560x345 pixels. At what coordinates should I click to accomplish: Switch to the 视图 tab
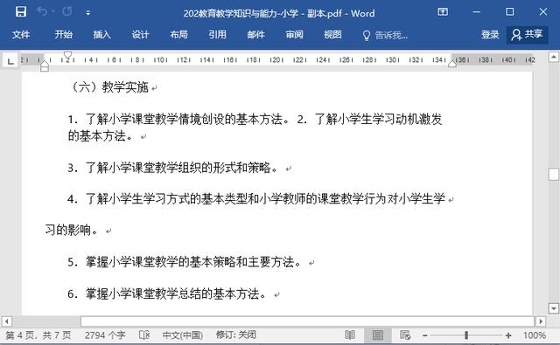[x=332, y=35]
